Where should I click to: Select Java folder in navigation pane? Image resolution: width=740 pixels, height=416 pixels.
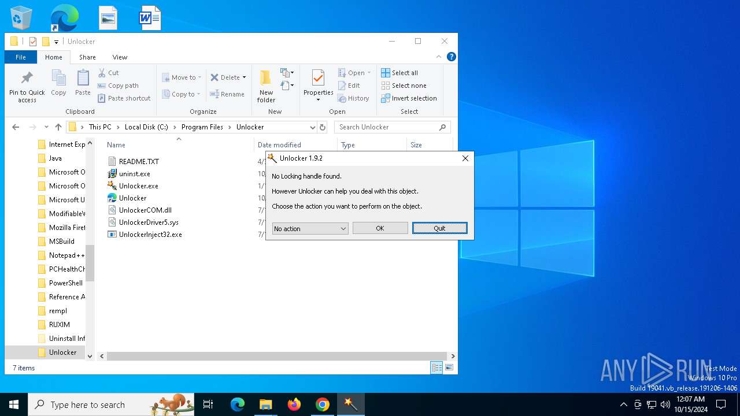[50, 158]
